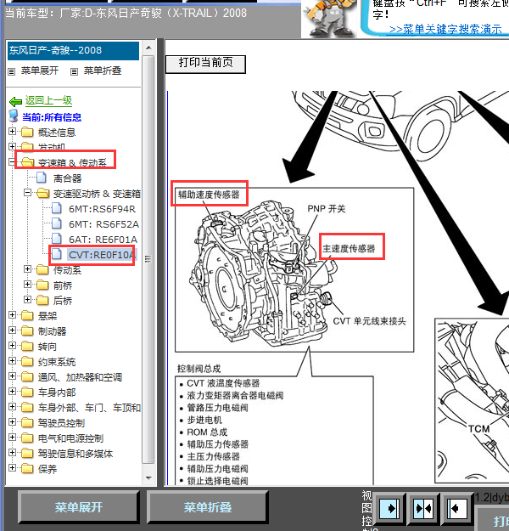Click the 菜单展开 small list icon

(x=12, y=71)
